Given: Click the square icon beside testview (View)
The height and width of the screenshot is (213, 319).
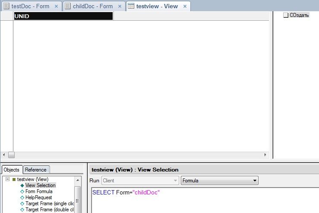Looking at the screenshot, I should 14,179.
